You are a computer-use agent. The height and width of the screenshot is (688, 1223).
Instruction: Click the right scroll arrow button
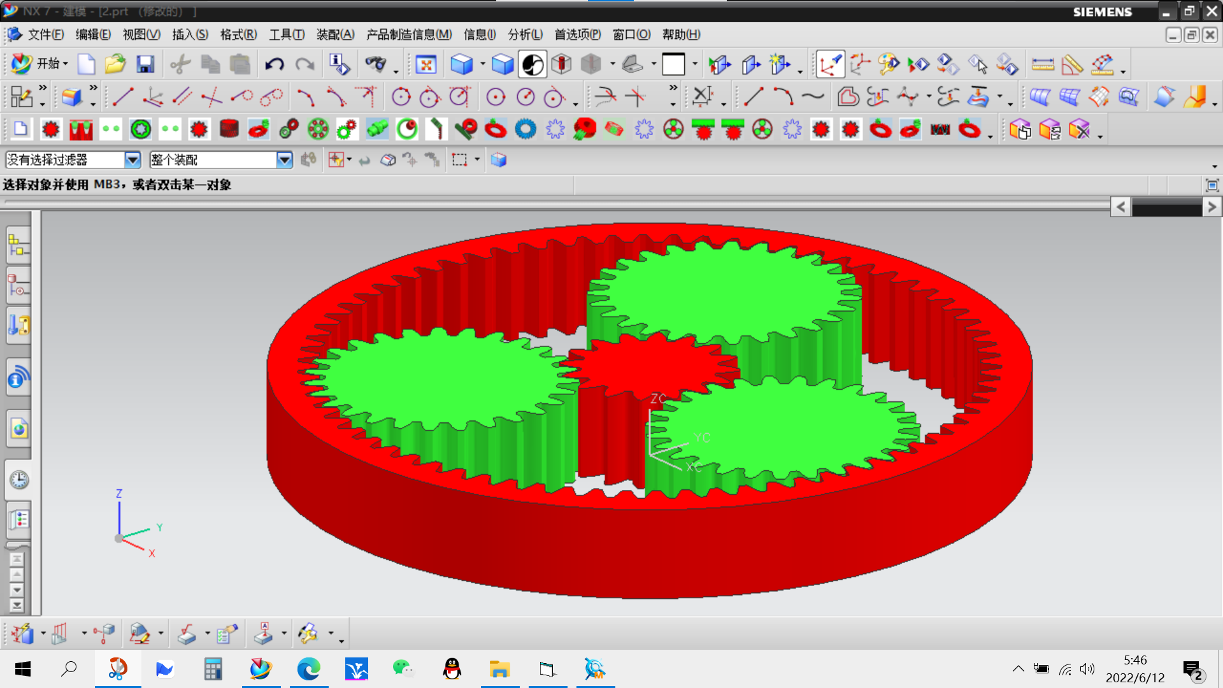pos(1212,206)
